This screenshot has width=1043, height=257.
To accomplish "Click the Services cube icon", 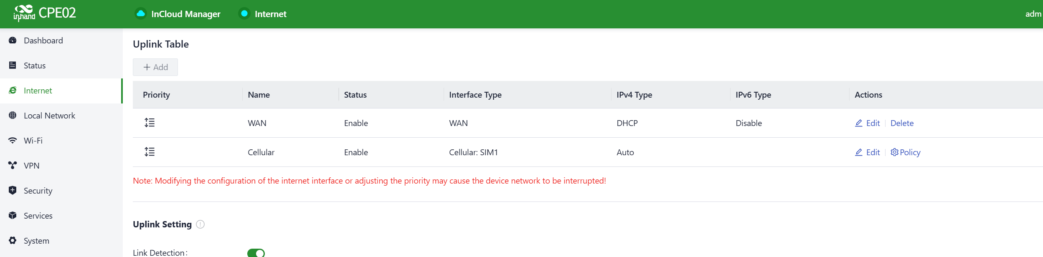I will (x=13, y=216).
